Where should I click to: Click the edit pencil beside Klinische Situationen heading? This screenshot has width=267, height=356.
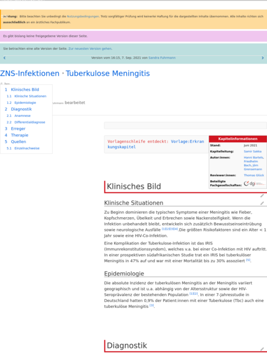point(262,203)
